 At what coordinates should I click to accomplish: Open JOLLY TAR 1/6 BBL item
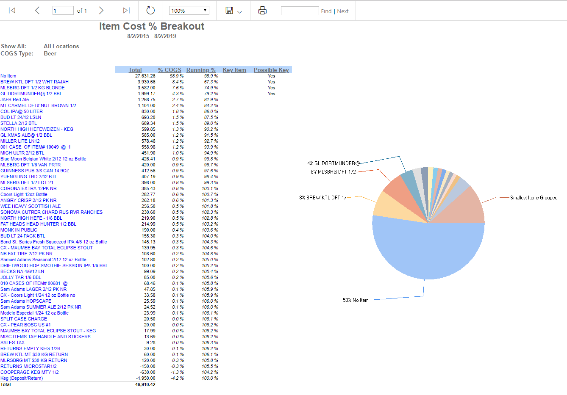pos(21,278)
